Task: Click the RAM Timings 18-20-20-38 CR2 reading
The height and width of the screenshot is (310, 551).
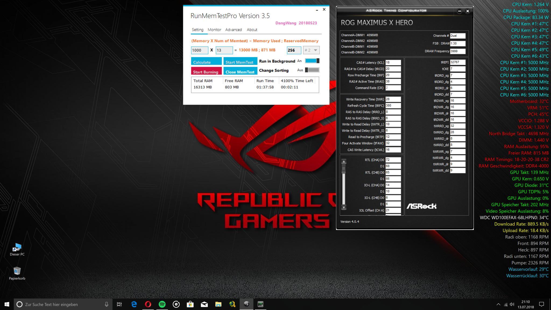Action: click(517, 160)
